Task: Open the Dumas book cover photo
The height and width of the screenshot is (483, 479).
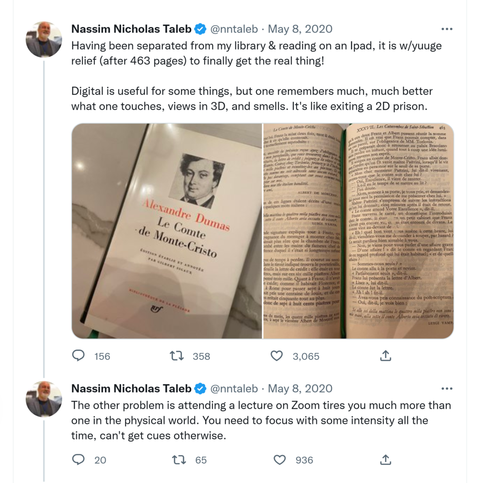Action: pos(166,231)
